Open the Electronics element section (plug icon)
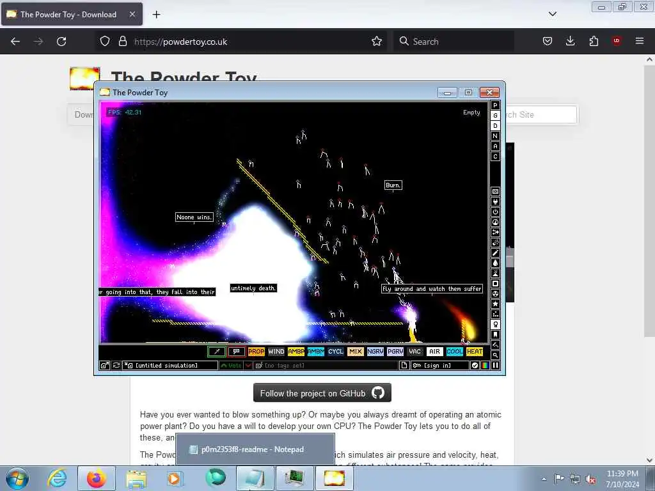The height and width of the screenshot is (491, 655). pyautogui.click(x=495, y=201)
